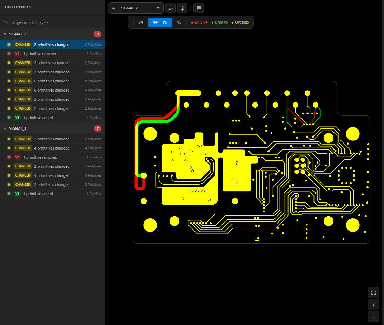Zoom in with the plus button

pyautogui.click(x=373, y=305)
